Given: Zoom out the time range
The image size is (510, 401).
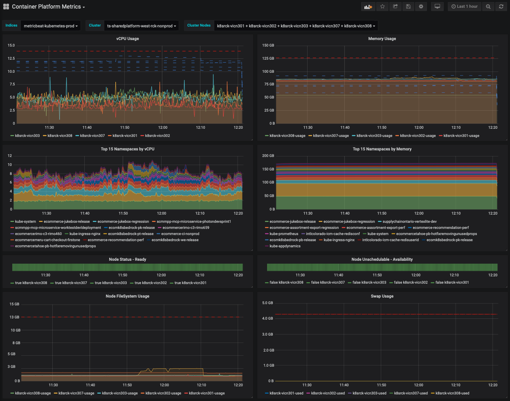Looking at the screenshot, I should [488, 7].
